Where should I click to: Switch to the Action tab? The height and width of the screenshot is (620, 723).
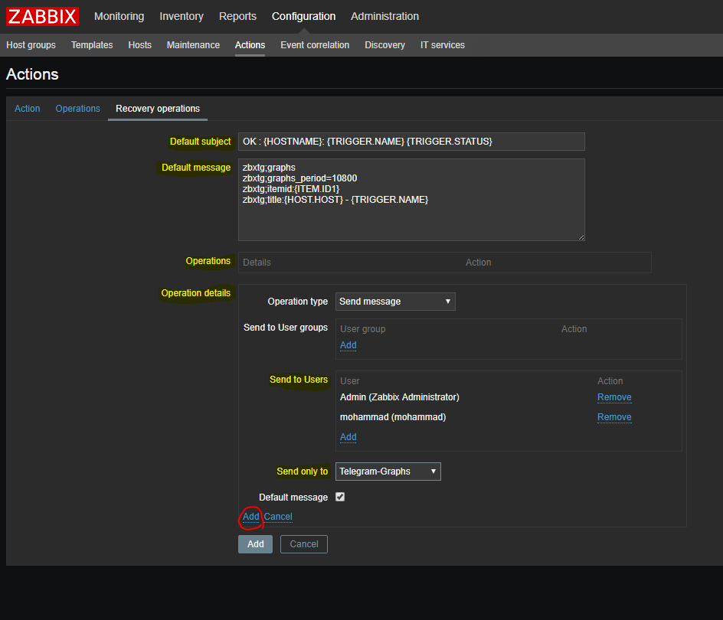(27, 109)
